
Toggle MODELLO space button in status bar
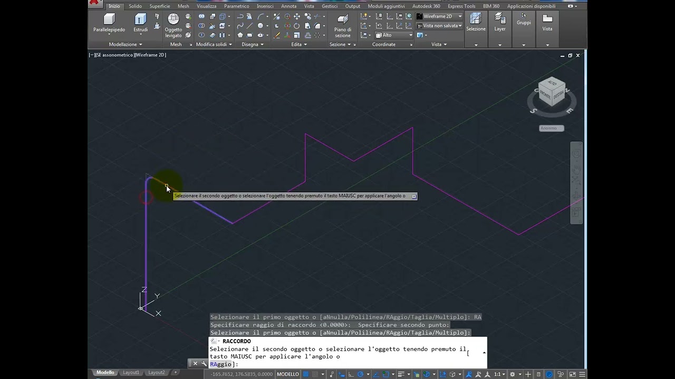tap(288, 374)
